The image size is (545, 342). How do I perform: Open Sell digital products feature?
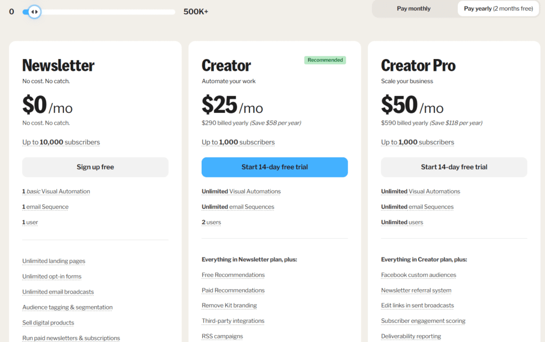click(x=48, y=323)
